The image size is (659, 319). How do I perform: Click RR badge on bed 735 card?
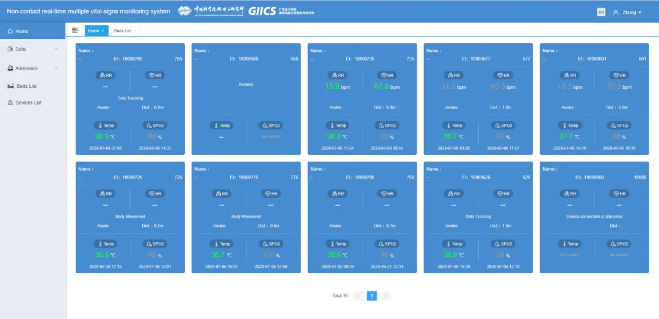[x=337, y=75]
